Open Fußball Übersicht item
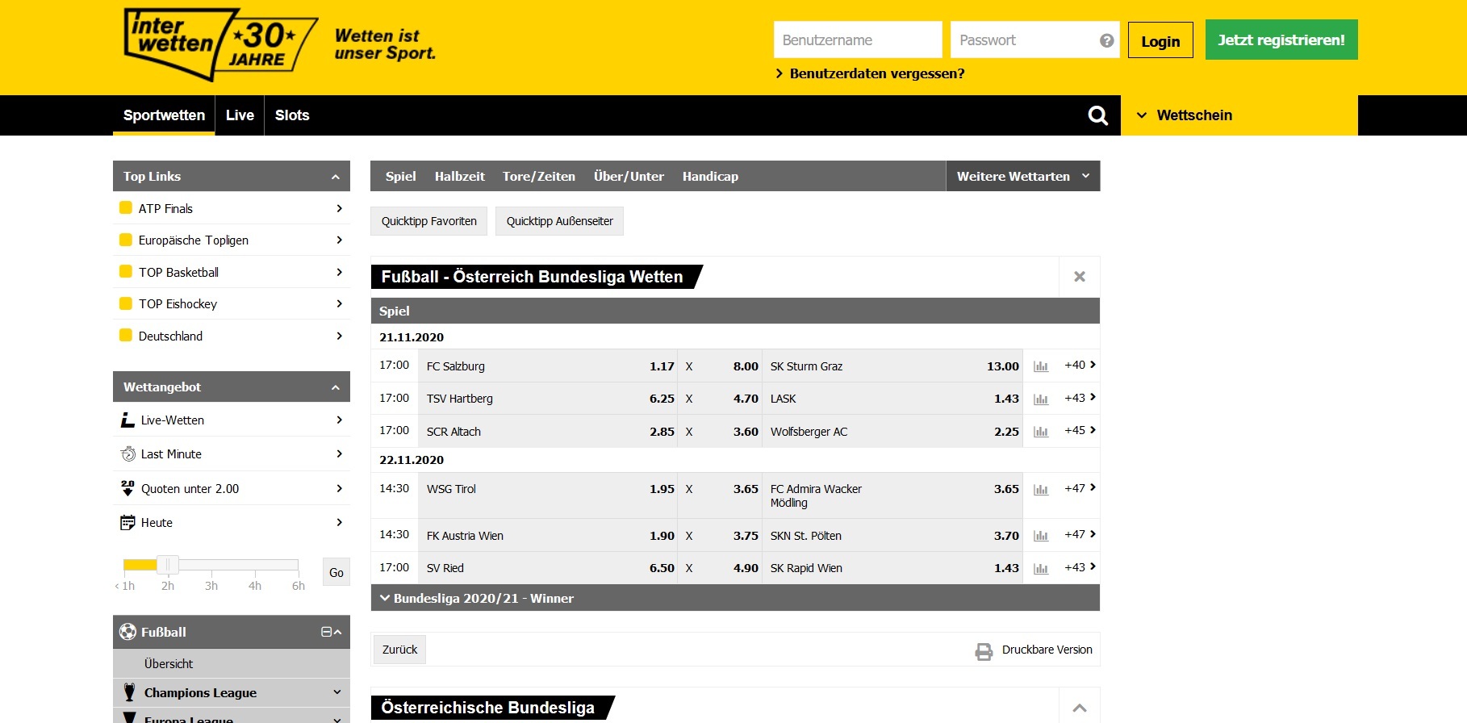Screen dimensions: 1467x723 [x=232, y=663]
